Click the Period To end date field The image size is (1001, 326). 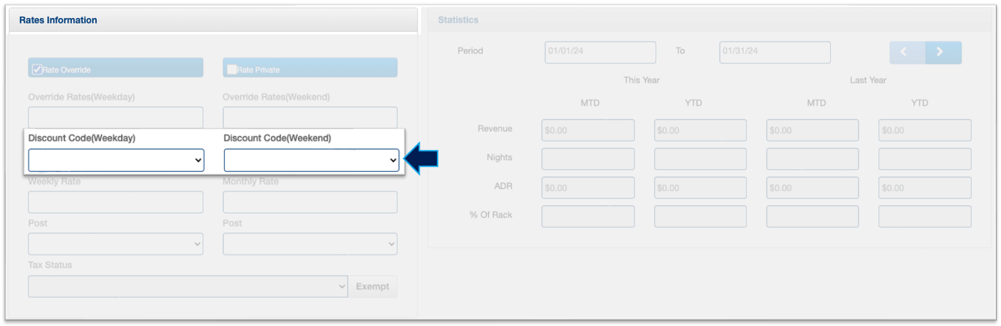pyautogui.click(x=774, y=52)
